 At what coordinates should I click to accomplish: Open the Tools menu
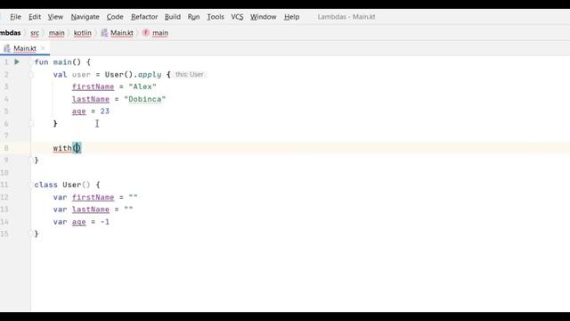coord(216,17)
